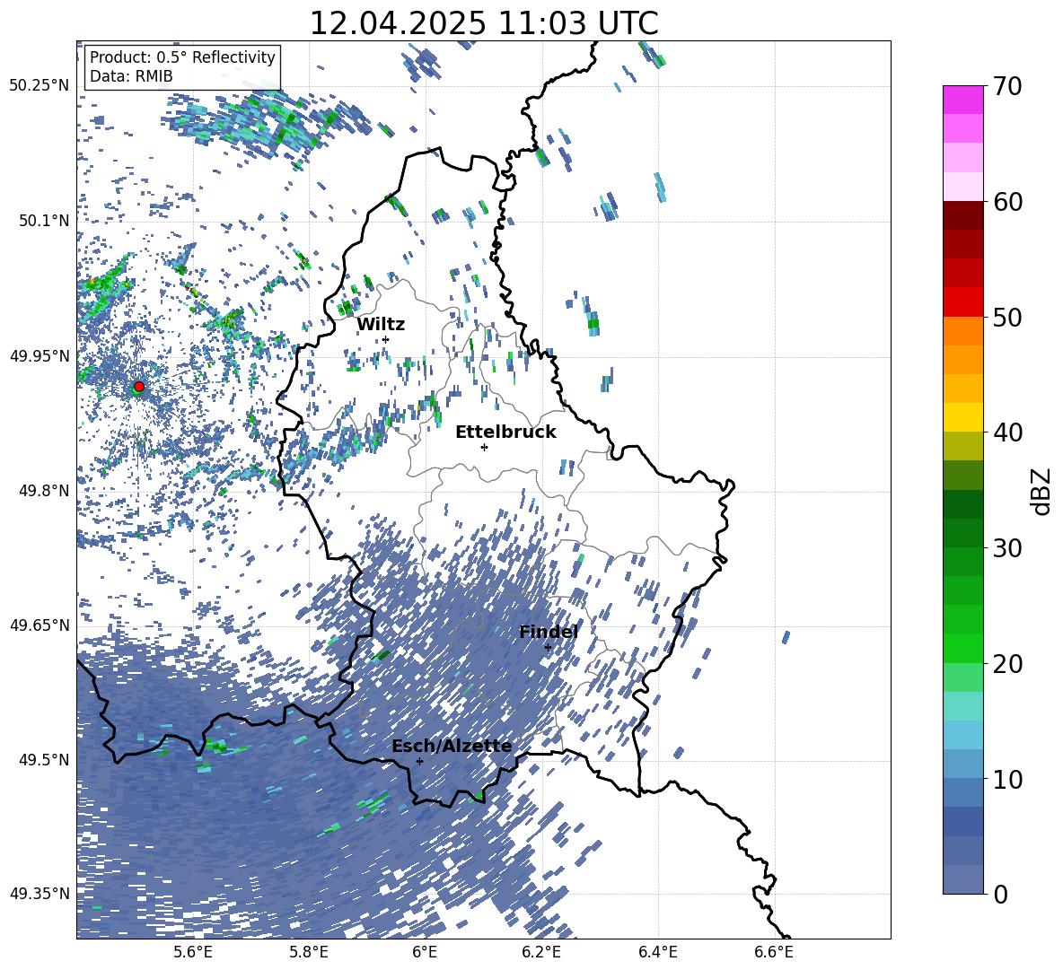The image size is (1063, 970).
Task: Click the Ettelbruck city label
Action: click(505, 432)
